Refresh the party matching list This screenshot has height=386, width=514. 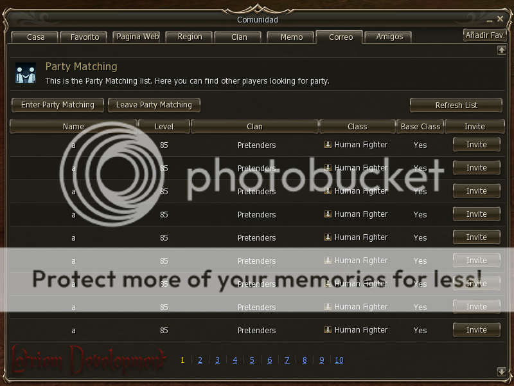[456, 106]
